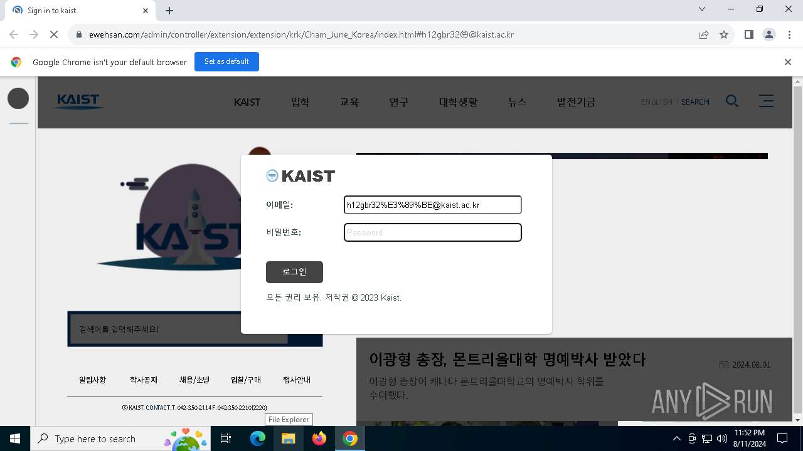Close the 'Sign in to kaist' tab

point(146,11)
